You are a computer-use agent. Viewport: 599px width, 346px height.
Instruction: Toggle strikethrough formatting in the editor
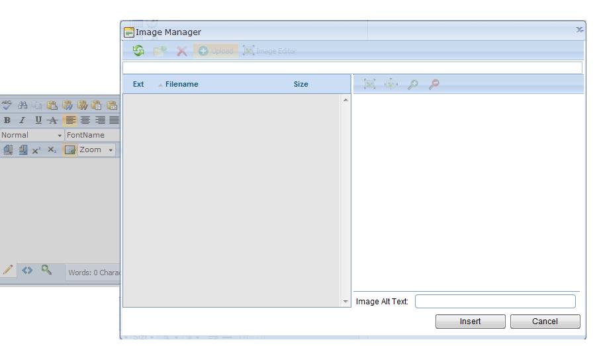(53, 120)
